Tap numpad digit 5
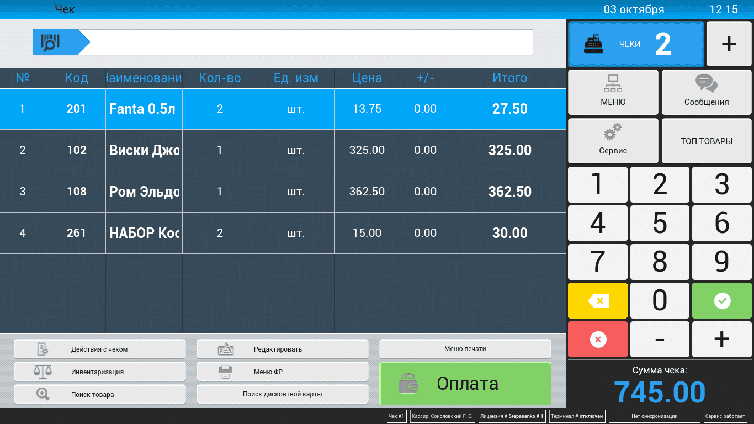 coord(660,223)
